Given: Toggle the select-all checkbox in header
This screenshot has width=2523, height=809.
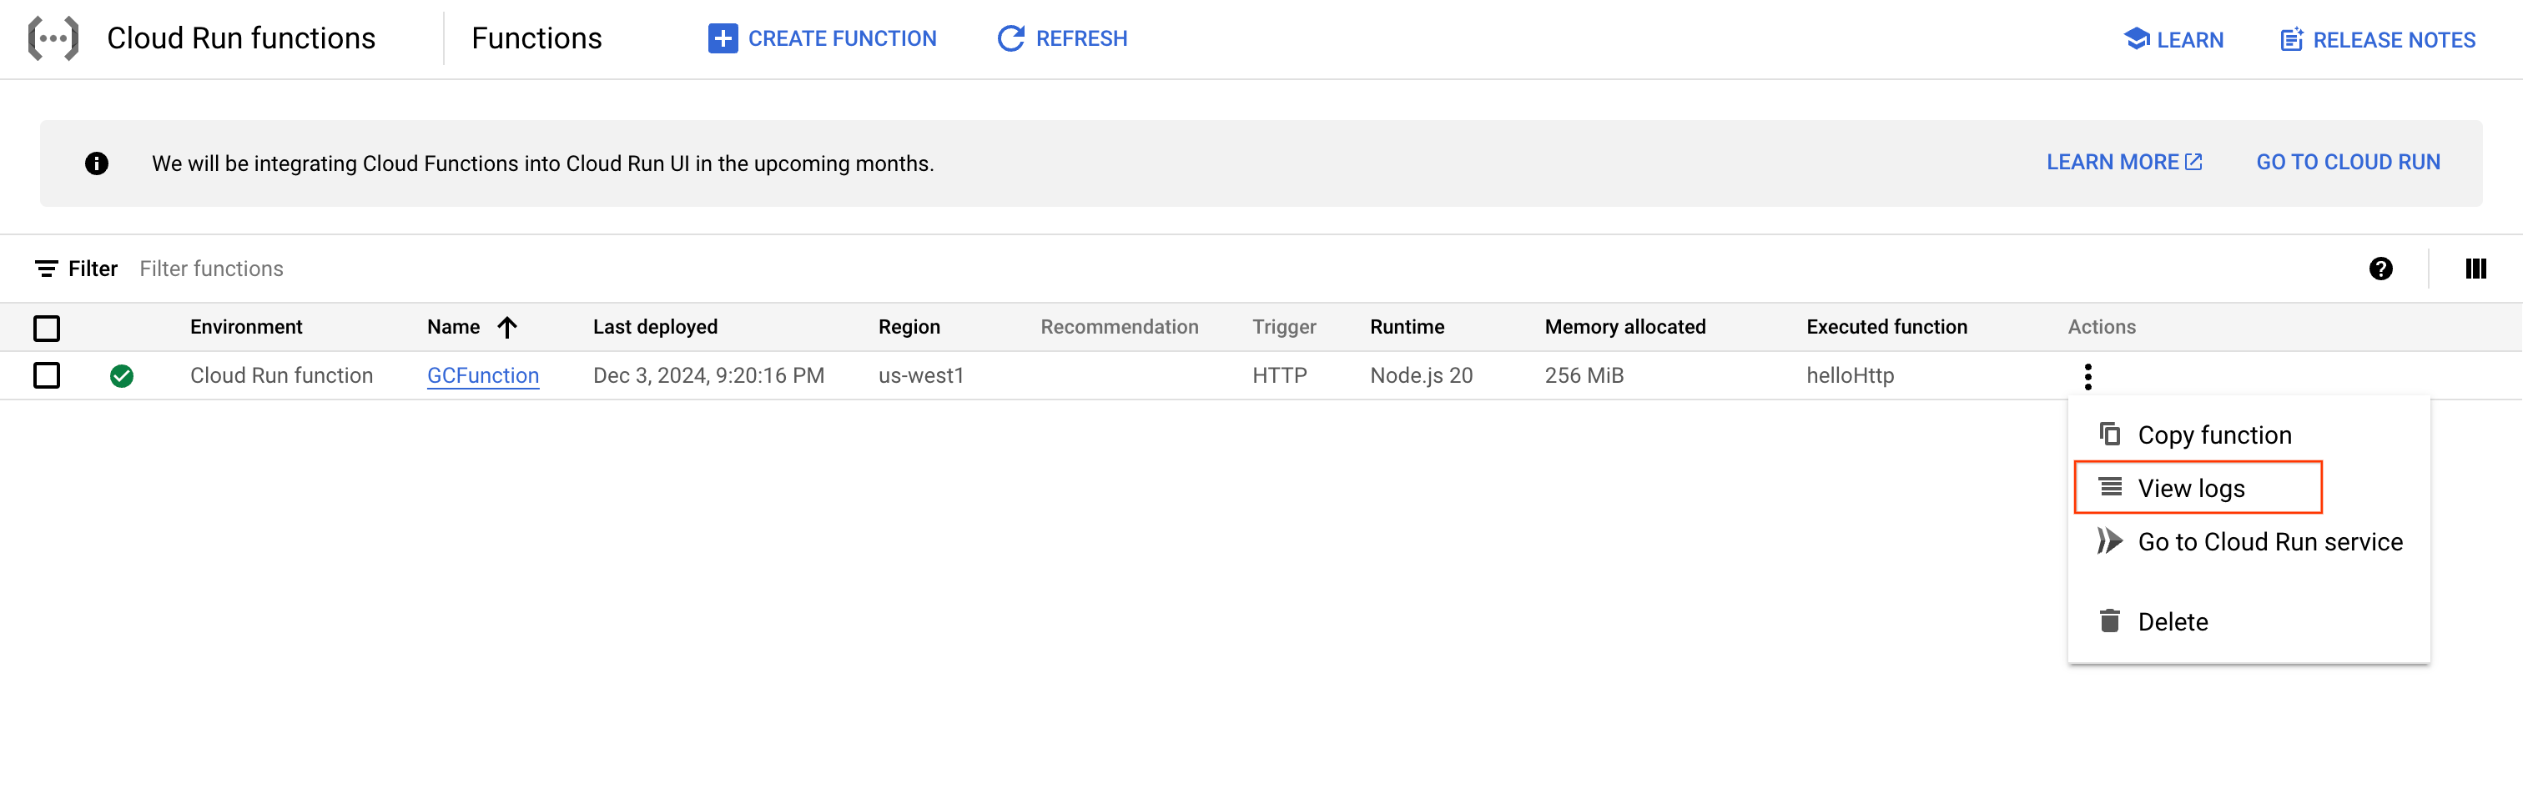Looking at the screenshot, I should pos(46,328).
